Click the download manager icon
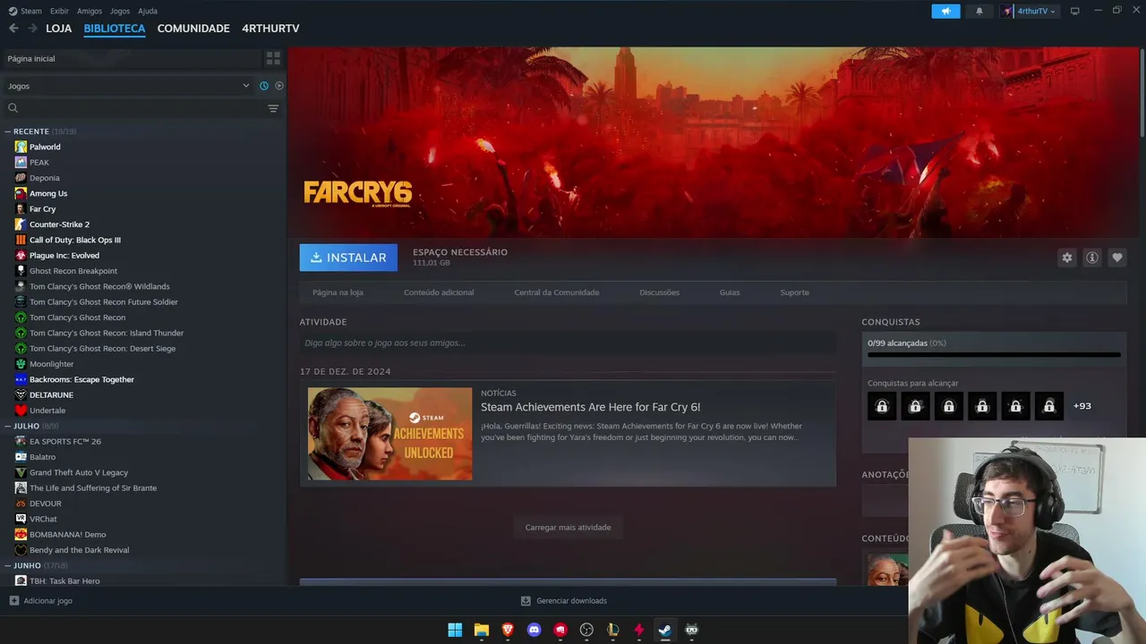The image size is (1146, 644). click(x=526, y=601)
